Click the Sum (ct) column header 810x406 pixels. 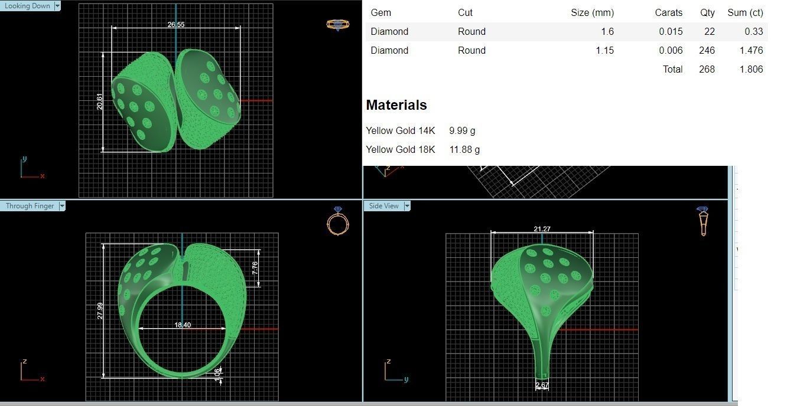(x=745, y=12)
